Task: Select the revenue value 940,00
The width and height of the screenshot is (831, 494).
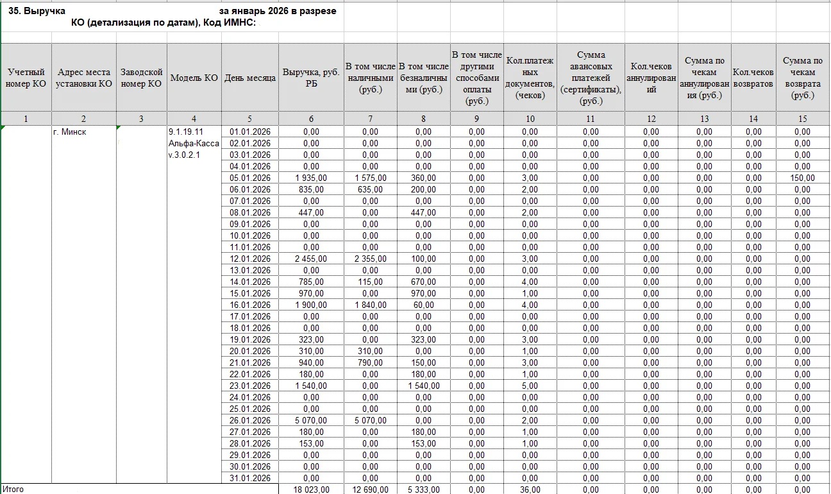Action: [311, 362]
